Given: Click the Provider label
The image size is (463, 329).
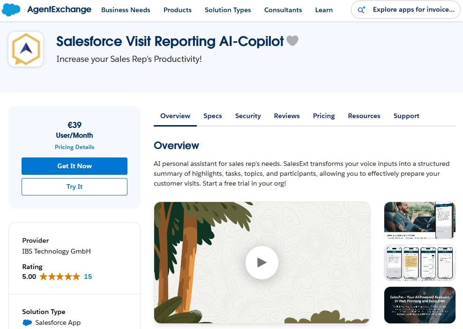Looking at the screenshot, I should pos(36,240).
